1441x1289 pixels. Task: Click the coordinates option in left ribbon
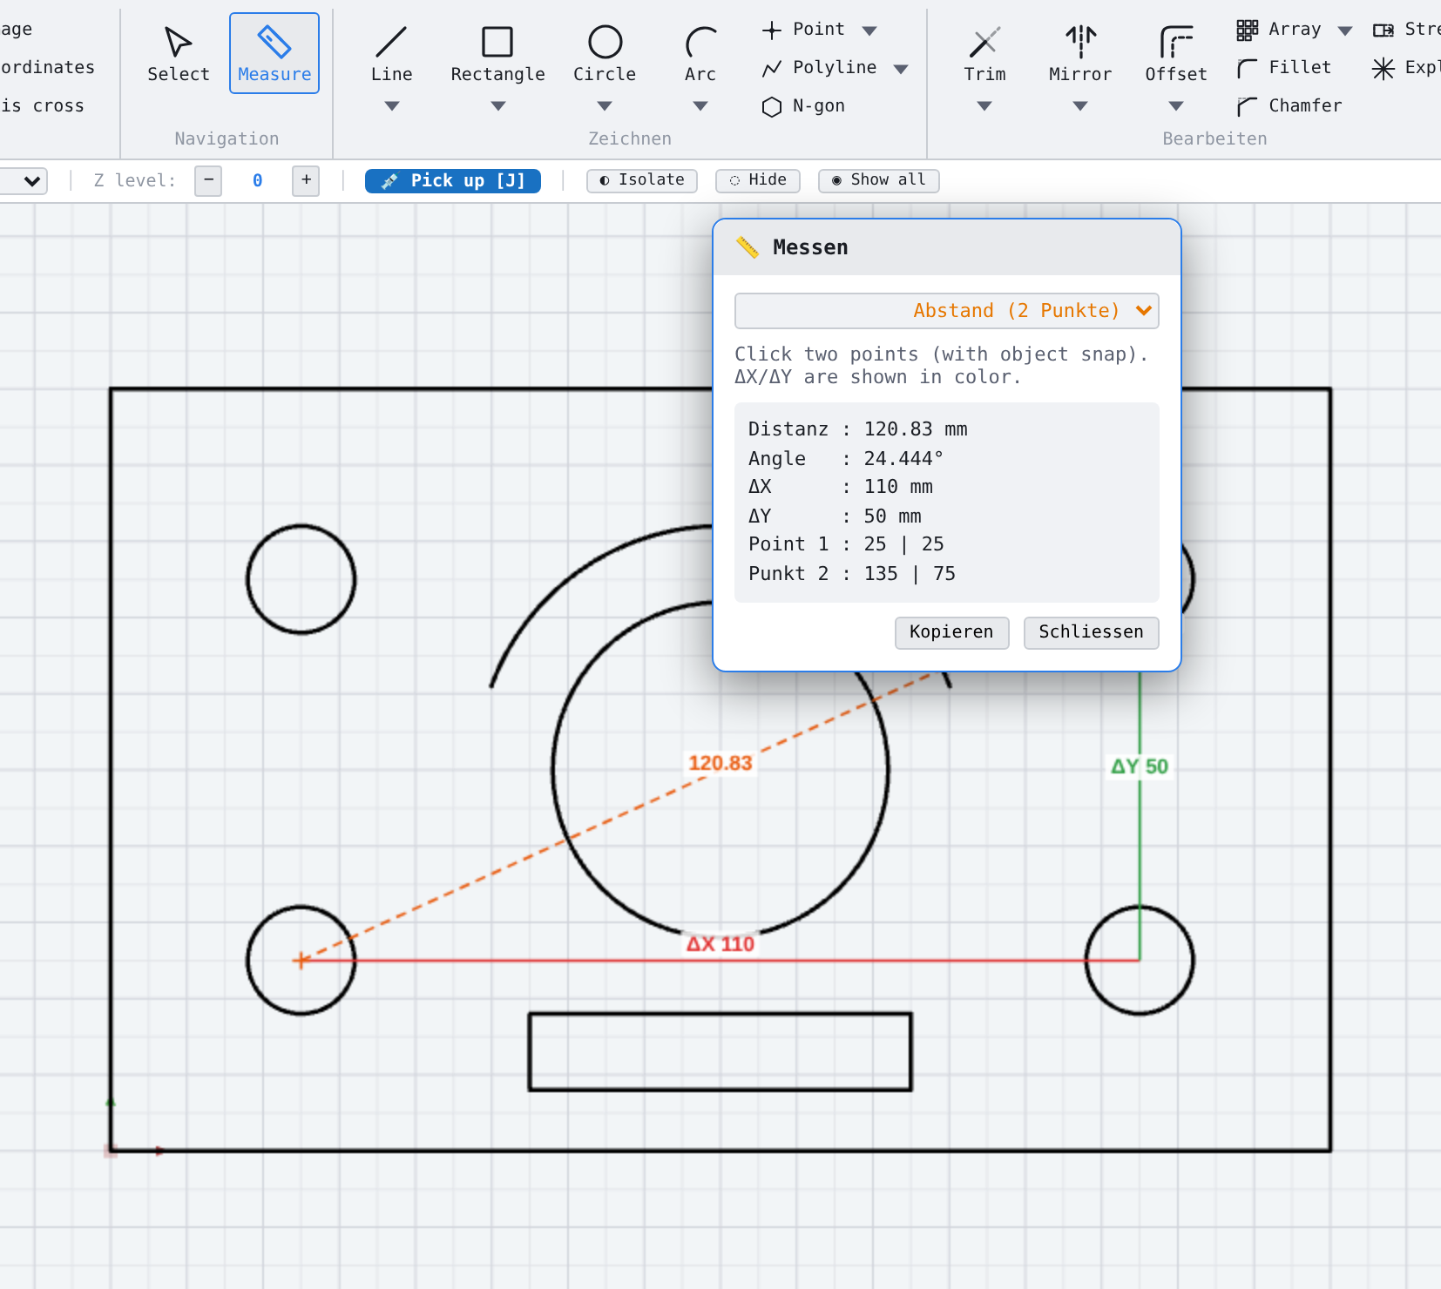48,67
